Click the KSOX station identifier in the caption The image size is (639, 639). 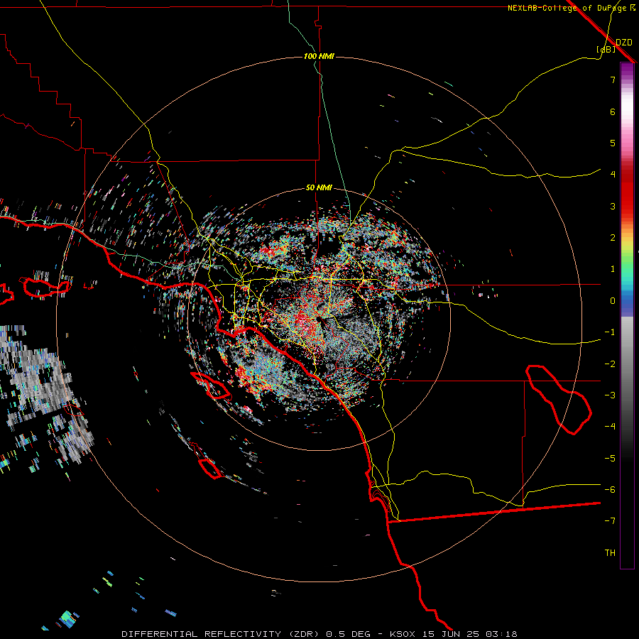[403, 634]
